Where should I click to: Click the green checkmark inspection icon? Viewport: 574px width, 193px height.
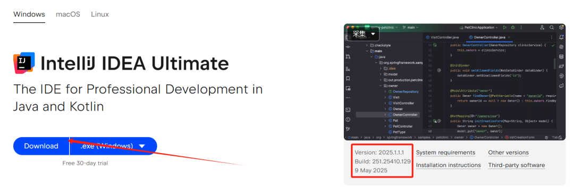[553, 46]
